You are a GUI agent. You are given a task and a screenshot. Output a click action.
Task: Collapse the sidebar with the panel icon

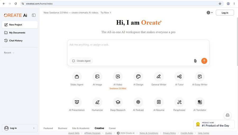(34, 15)
